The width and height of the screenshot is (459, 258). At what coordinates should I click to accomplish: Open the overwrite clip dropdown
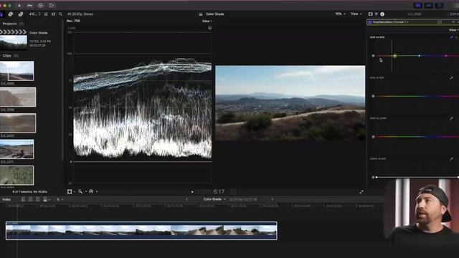pos(47,199)
